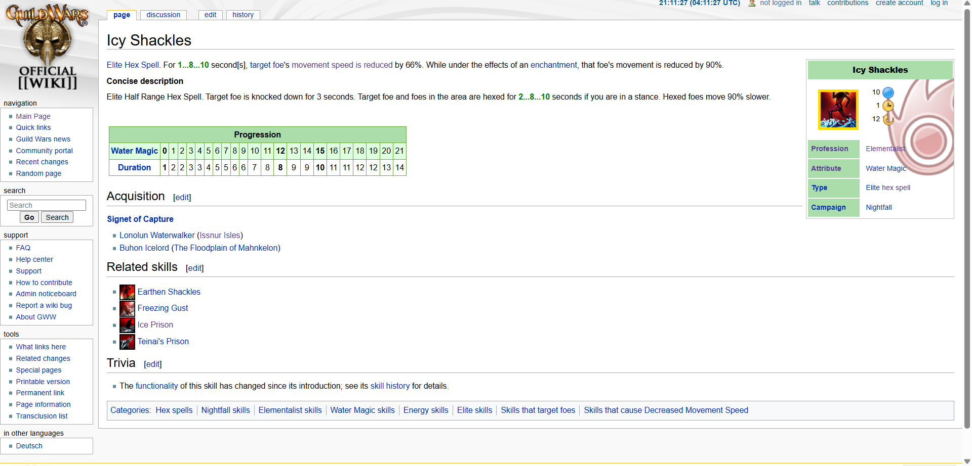Open Earthen Shackles text link
972x466 pixels.
click(x=169, y=292)
